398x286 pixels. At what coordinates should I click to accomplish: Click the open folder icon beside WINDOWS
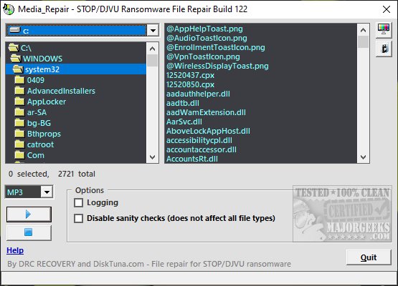(16, 58)
